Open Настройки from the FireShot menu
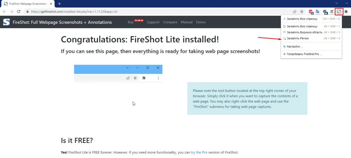 [311, 47]
